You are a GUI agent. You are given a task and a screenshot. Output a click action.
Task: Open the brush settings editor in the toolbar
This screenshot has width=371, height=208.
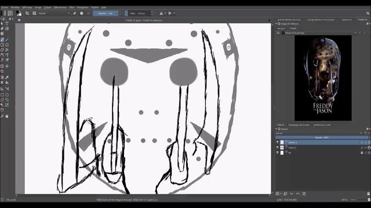pos(27,13)
